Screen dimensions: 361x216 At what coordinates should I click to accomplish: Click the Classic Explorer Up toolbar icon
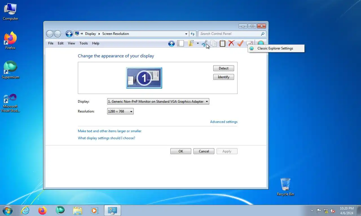point(171,43)
